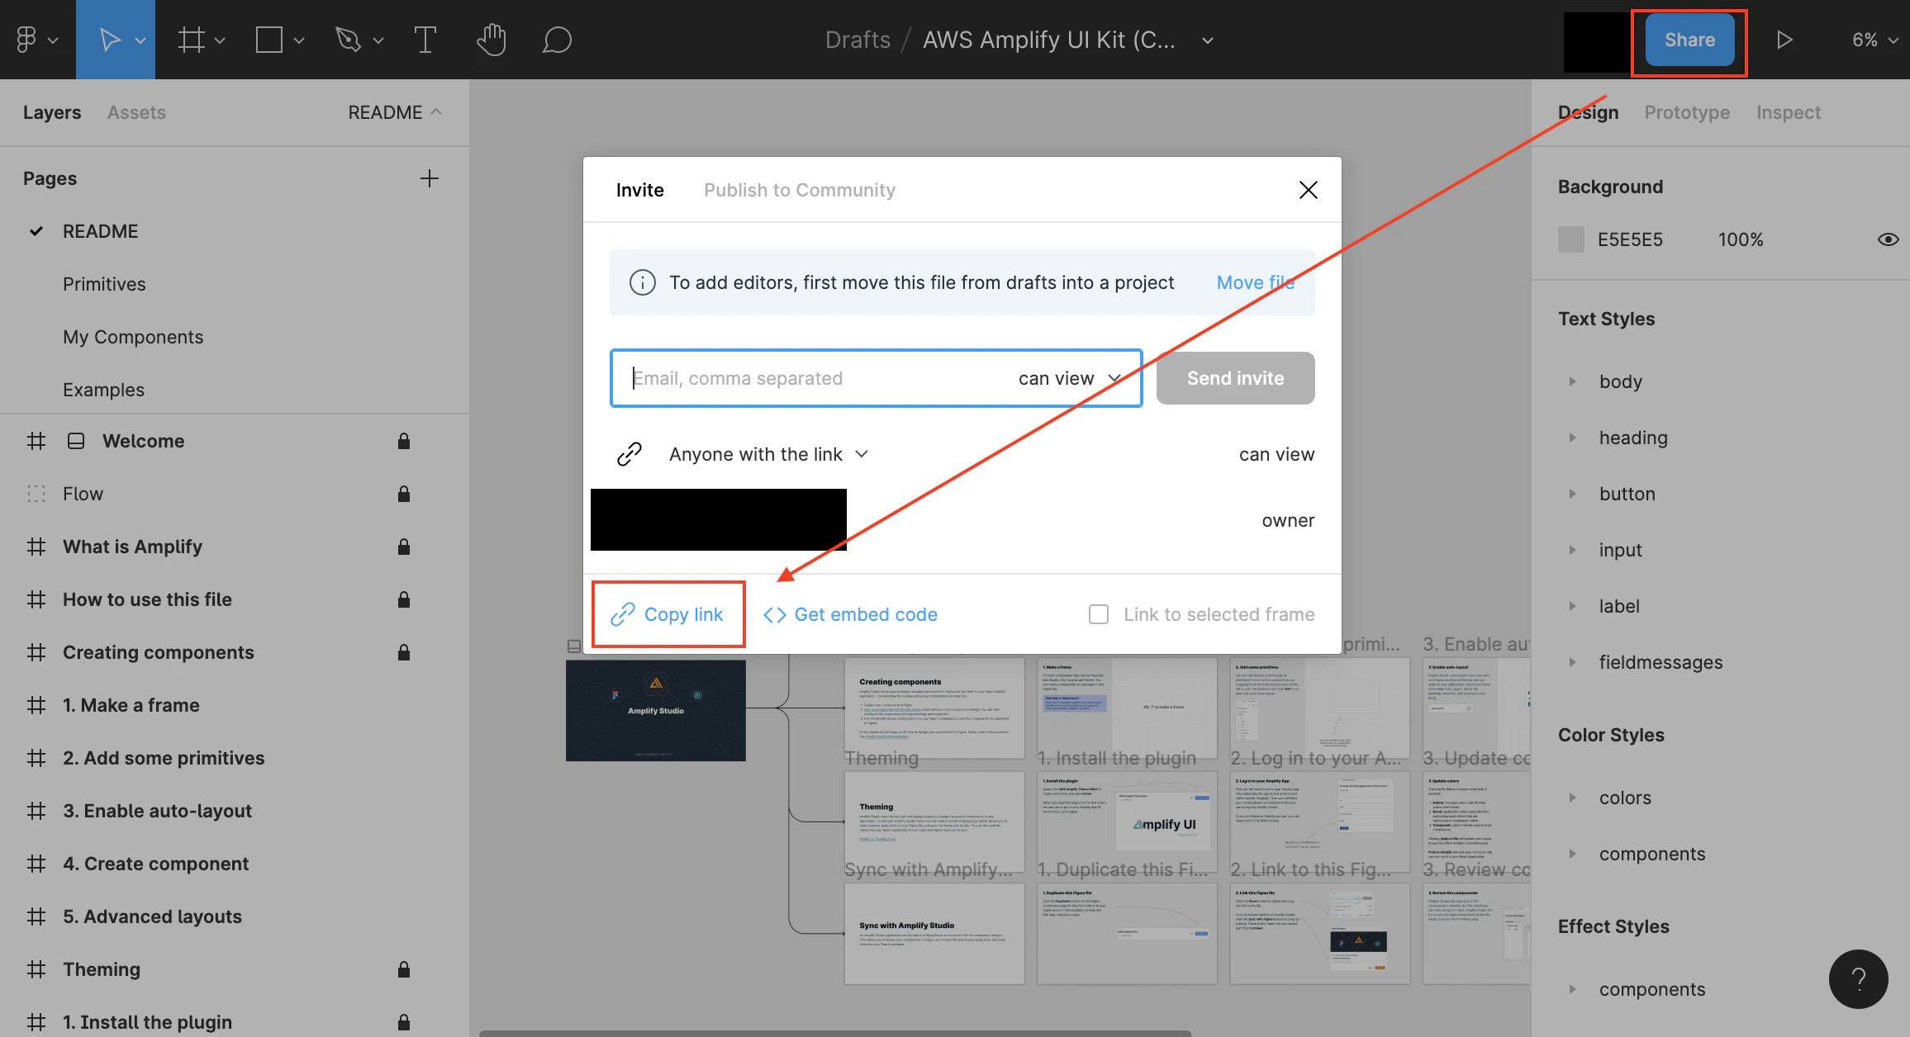The width and height of the screenshot is (1910, 1037).
Task: Select the Text tool
Action: pyautogui.click(x=425, y=40)
